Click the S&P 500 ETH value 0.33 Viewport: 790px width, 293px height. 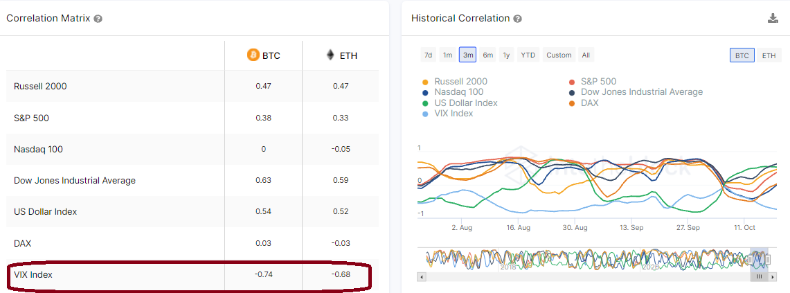pos(340,118)
